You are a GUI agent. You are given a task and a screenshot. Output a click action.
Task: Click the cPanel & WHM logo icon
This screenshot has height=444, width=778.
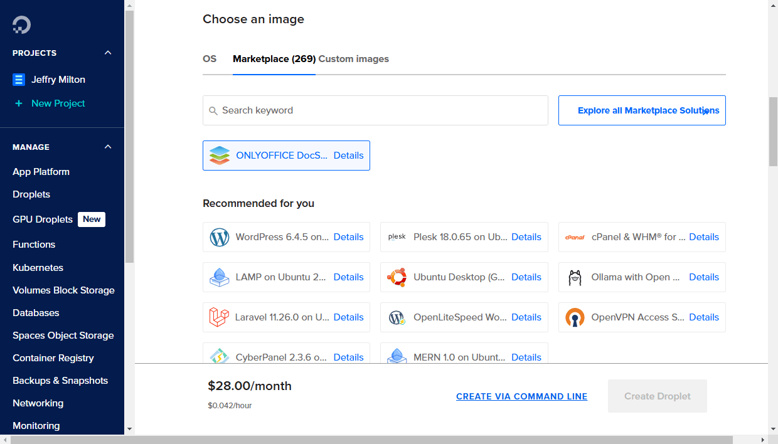575,237
